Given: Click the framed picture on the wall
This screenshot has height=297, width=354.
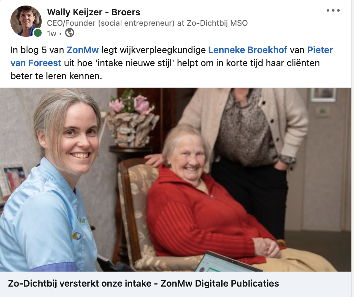Looking at the screenshot, I should [323, 94].
